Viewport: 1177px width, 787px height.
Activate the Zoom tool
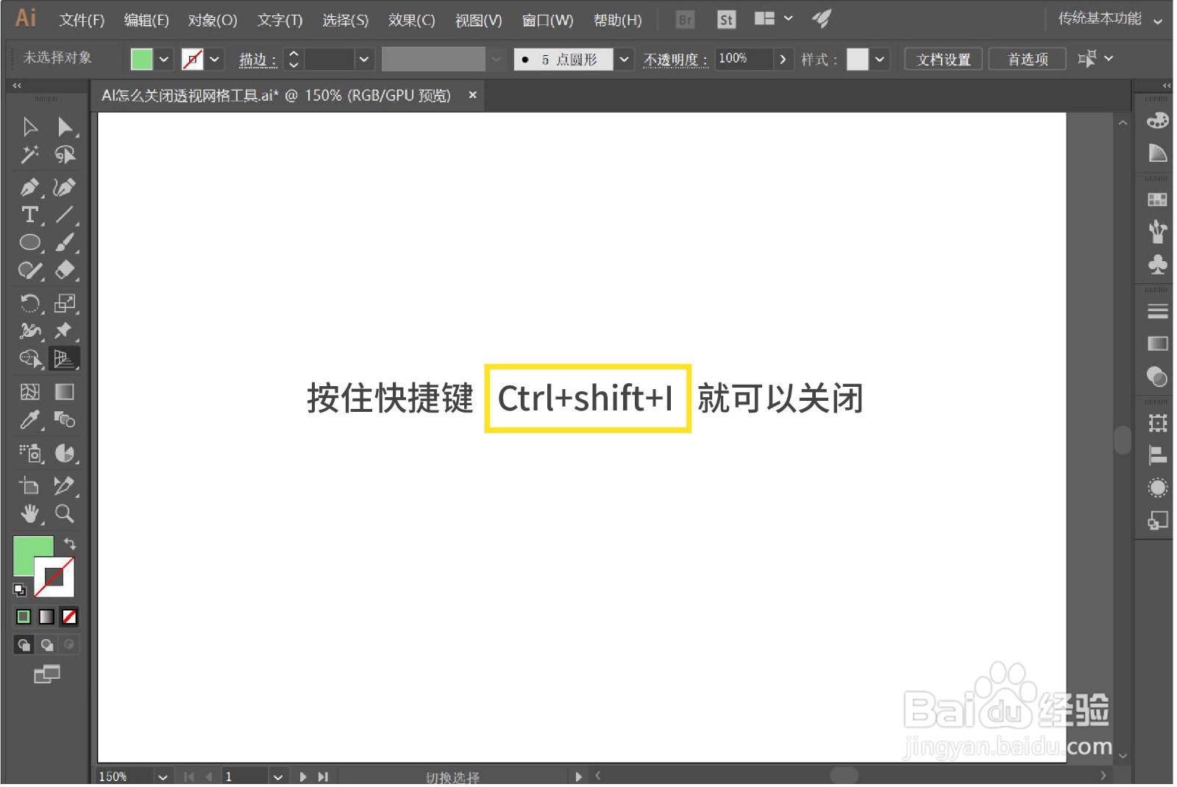65,513
